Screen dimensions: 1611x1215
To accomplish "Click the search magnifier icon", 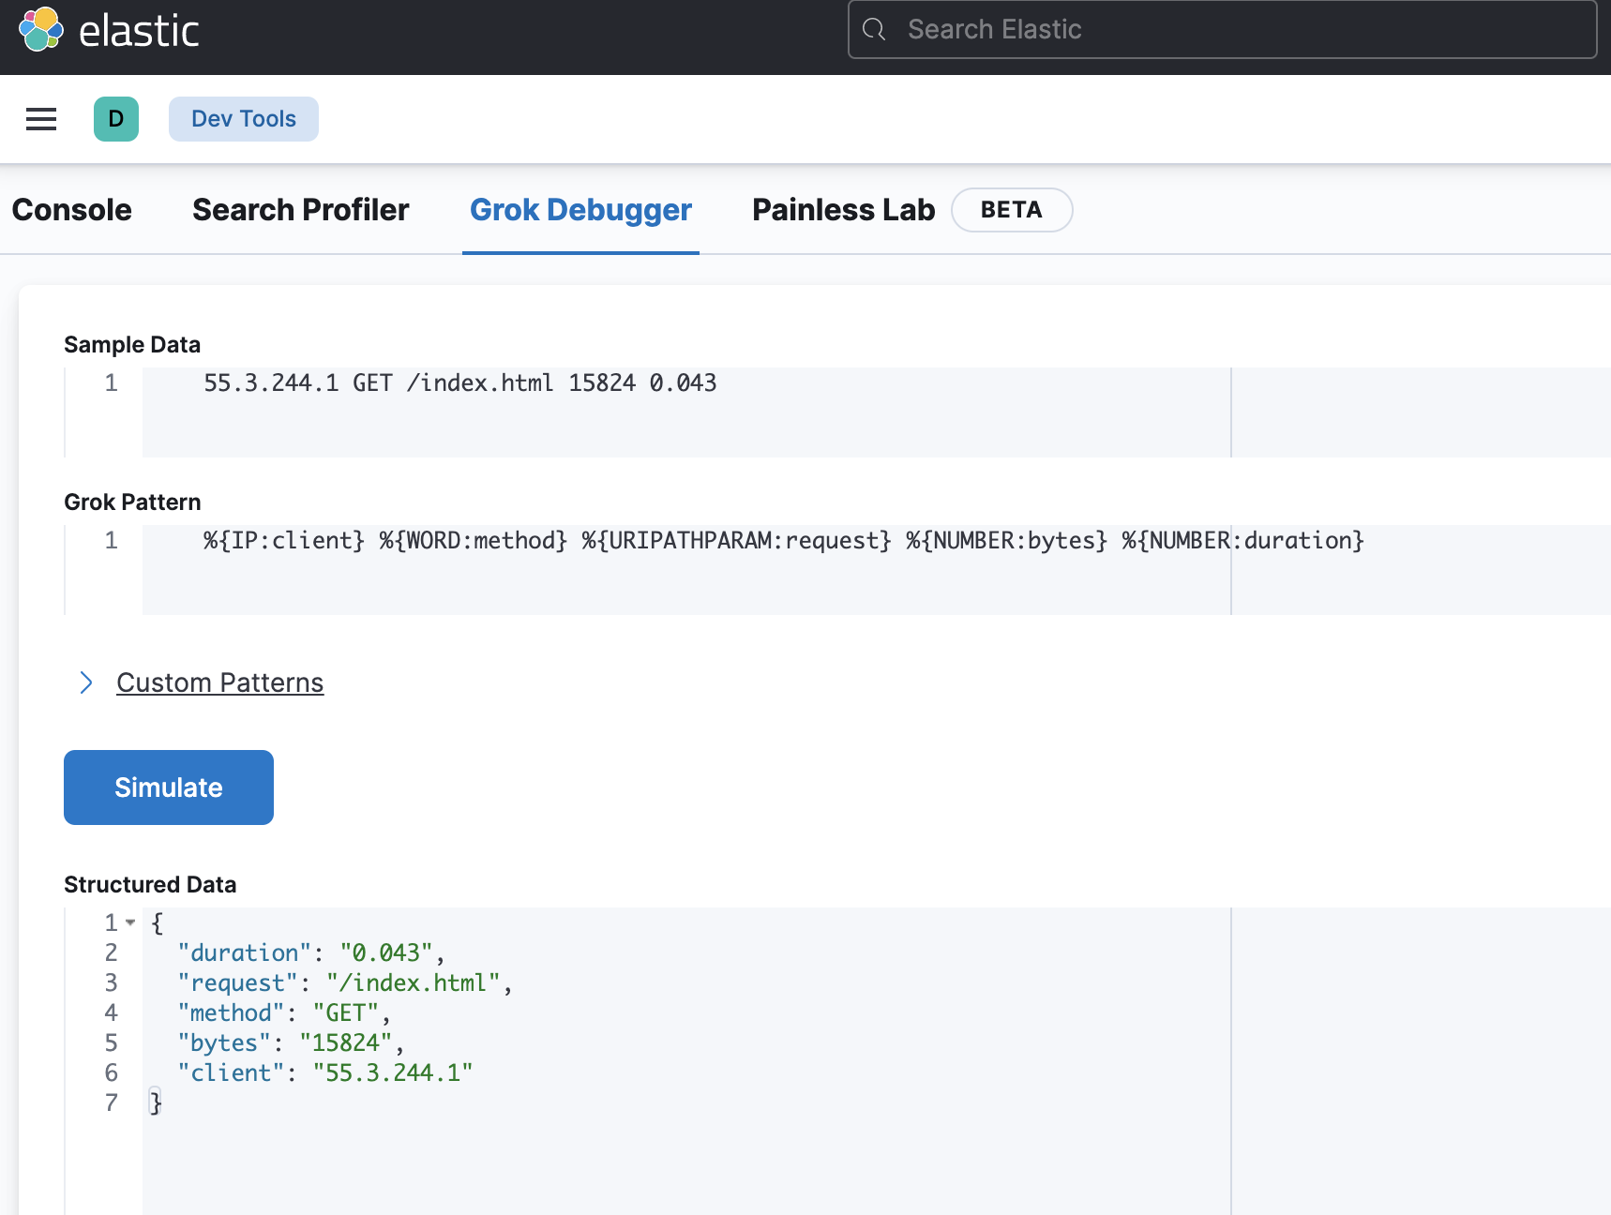I will tap(874, 29).
